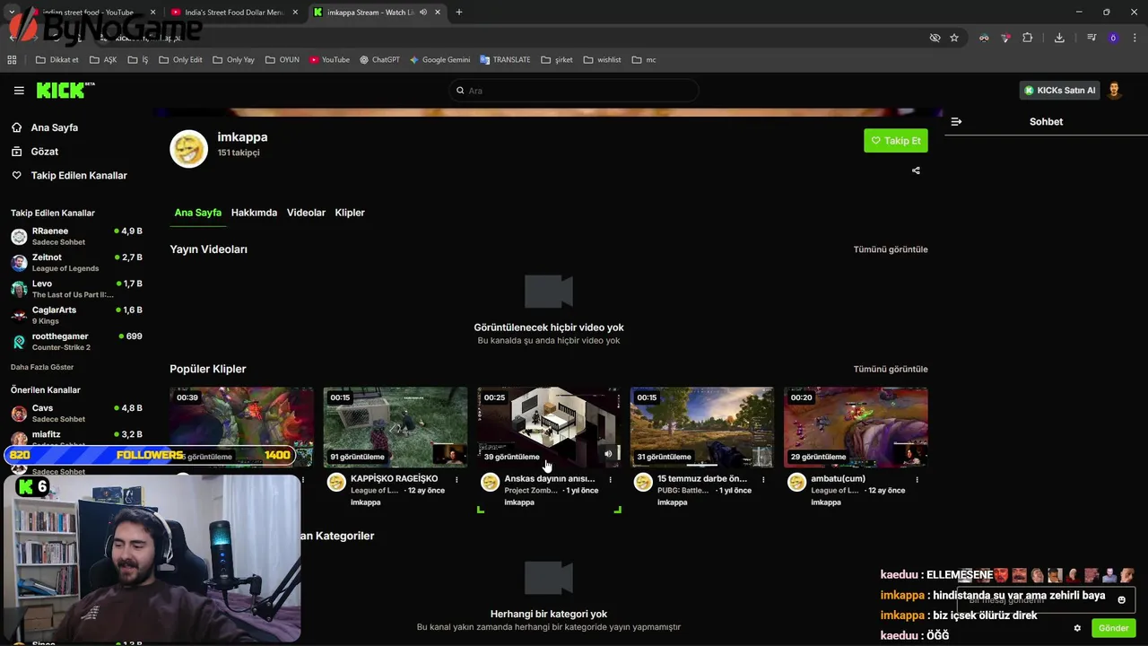Image resolution: width=1148 pixels, height=646 pixels.
Task: Mute imkappa Stream browser tab audio
Action: pyautogui.click(x=423, y=13)
